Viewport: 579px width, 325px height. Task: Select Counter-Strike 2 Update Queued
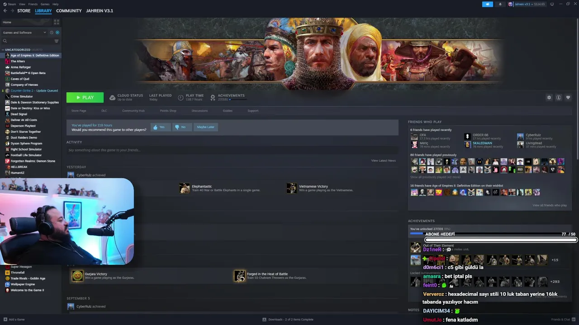[34, 91]
